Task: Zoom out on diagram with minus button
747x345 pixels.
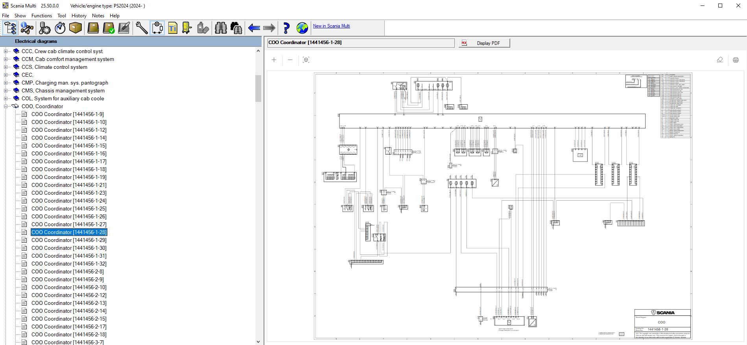Action: (x=290, y=60)
